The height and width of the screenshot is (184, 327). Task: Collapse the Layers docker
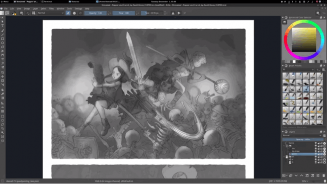[283, 132]
